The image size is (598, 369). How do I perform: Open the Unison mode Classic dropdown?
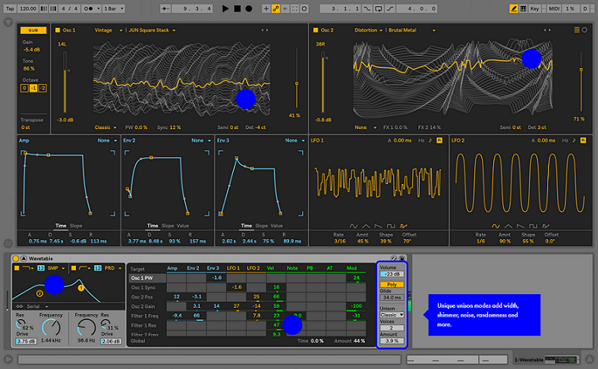pos(392,314)
